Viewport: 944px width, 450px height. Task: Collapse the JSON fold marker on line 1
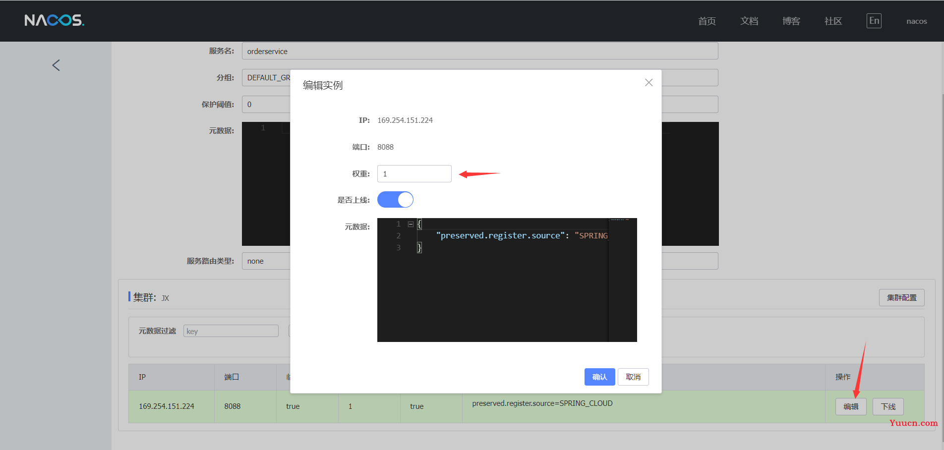(411, 224)
